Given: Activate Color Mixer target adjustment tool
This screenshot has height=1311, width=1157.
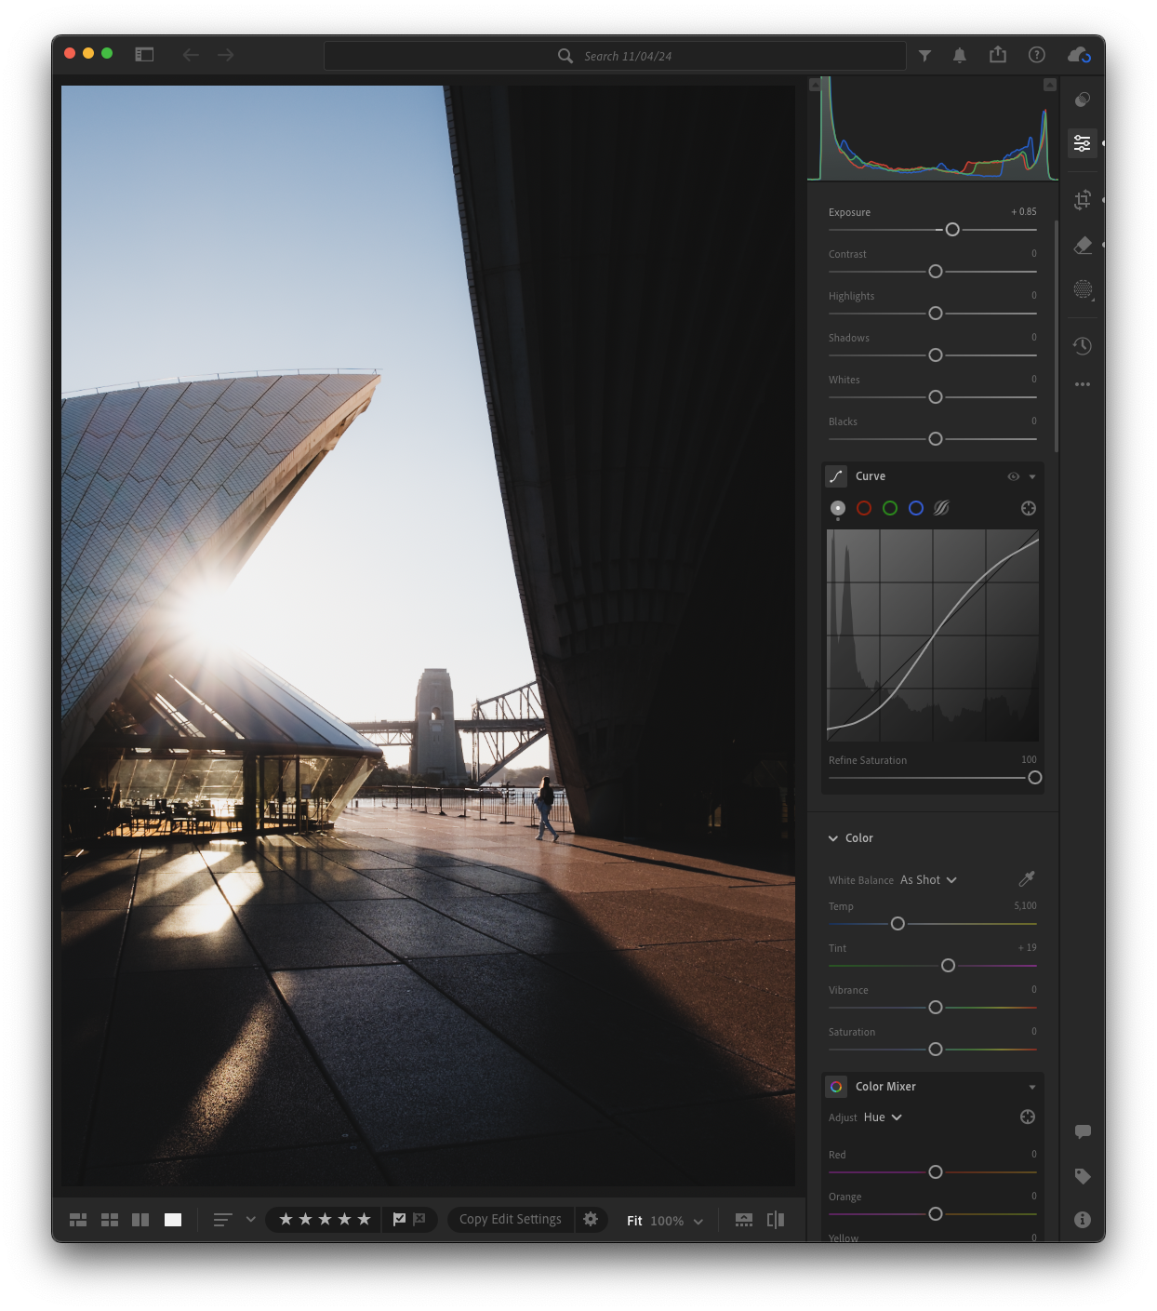Looking at the screenshot, I should click(x=1028, y=1117).
